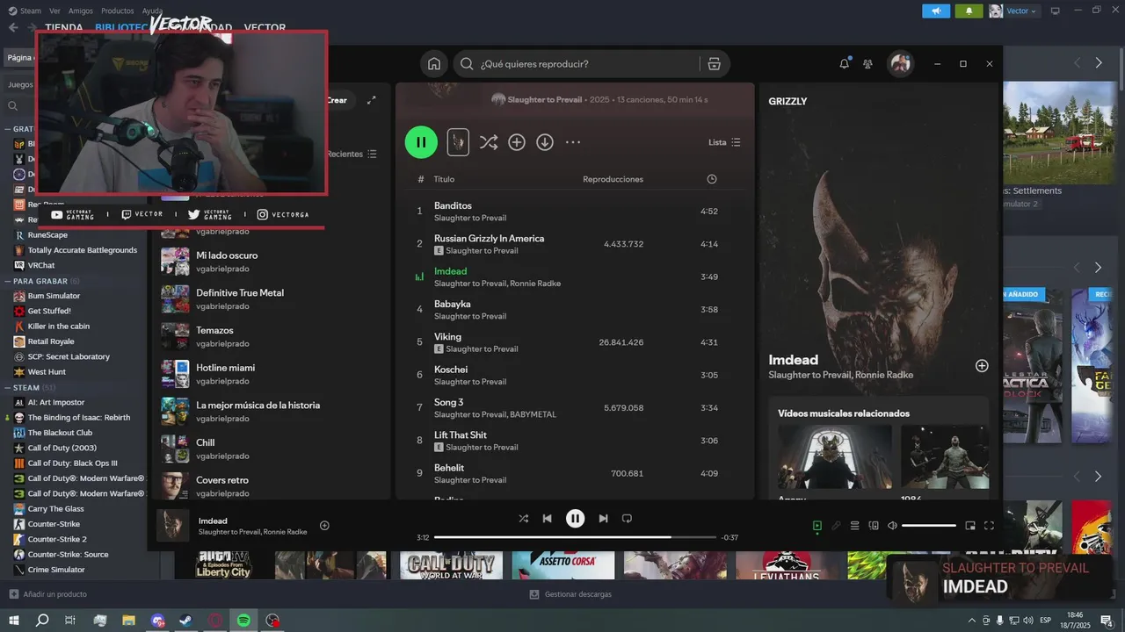Pause playback in bottom player bar
Screen dimensions: 1125x632
(575, 519)
